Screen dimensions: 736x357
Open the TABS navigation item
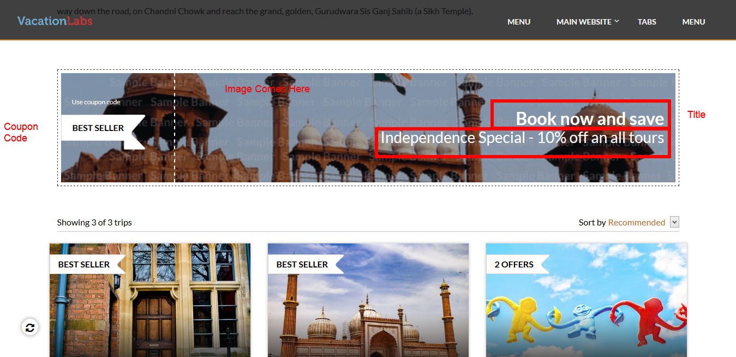647,22
